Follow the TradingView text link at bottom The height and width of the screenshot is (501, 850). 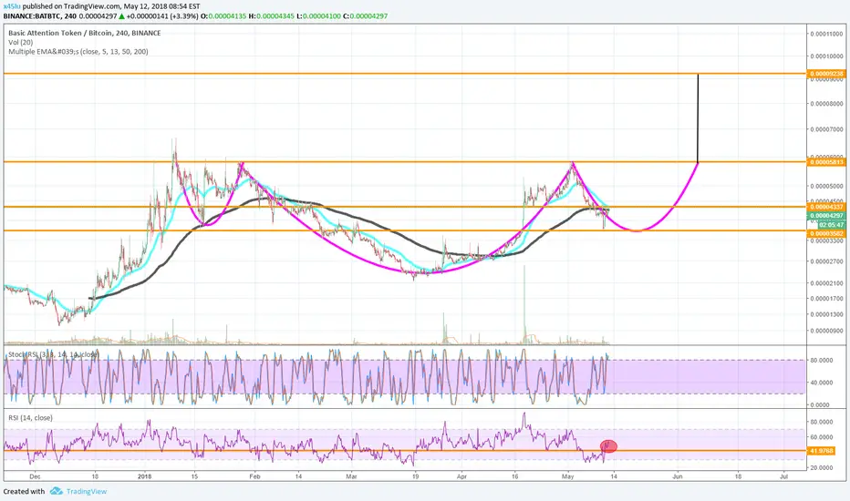87,491
